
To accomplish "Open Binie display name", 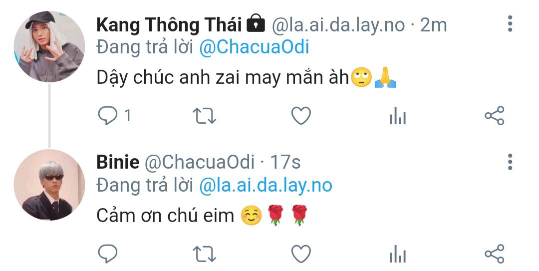I will pyautogui.click(x=118, y=162).
